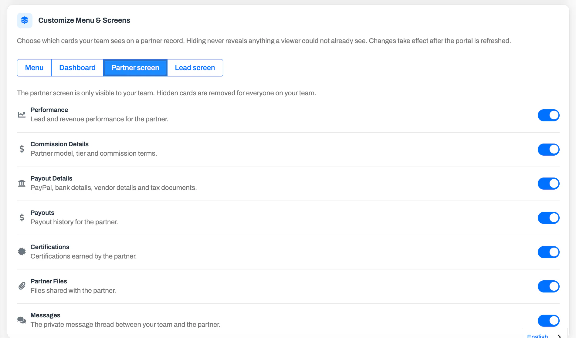The width and height of the screenshot is (576, 338).
Task: Click the bank icon next to Payout Details
Action: point(22,183)
